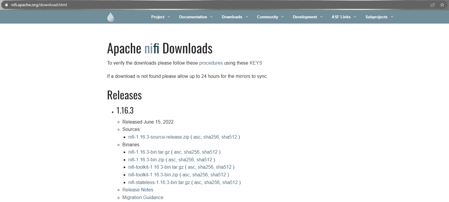Viewport: 449px width, 202px height.
Task: Expand the arrow next to Documentation
Action: pyautogui.click(x=211, y=17)
